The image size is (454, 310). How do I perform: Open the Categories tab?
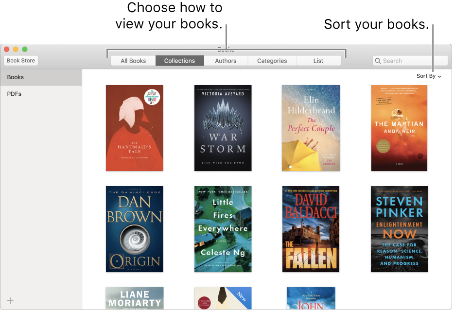[272, 61]
